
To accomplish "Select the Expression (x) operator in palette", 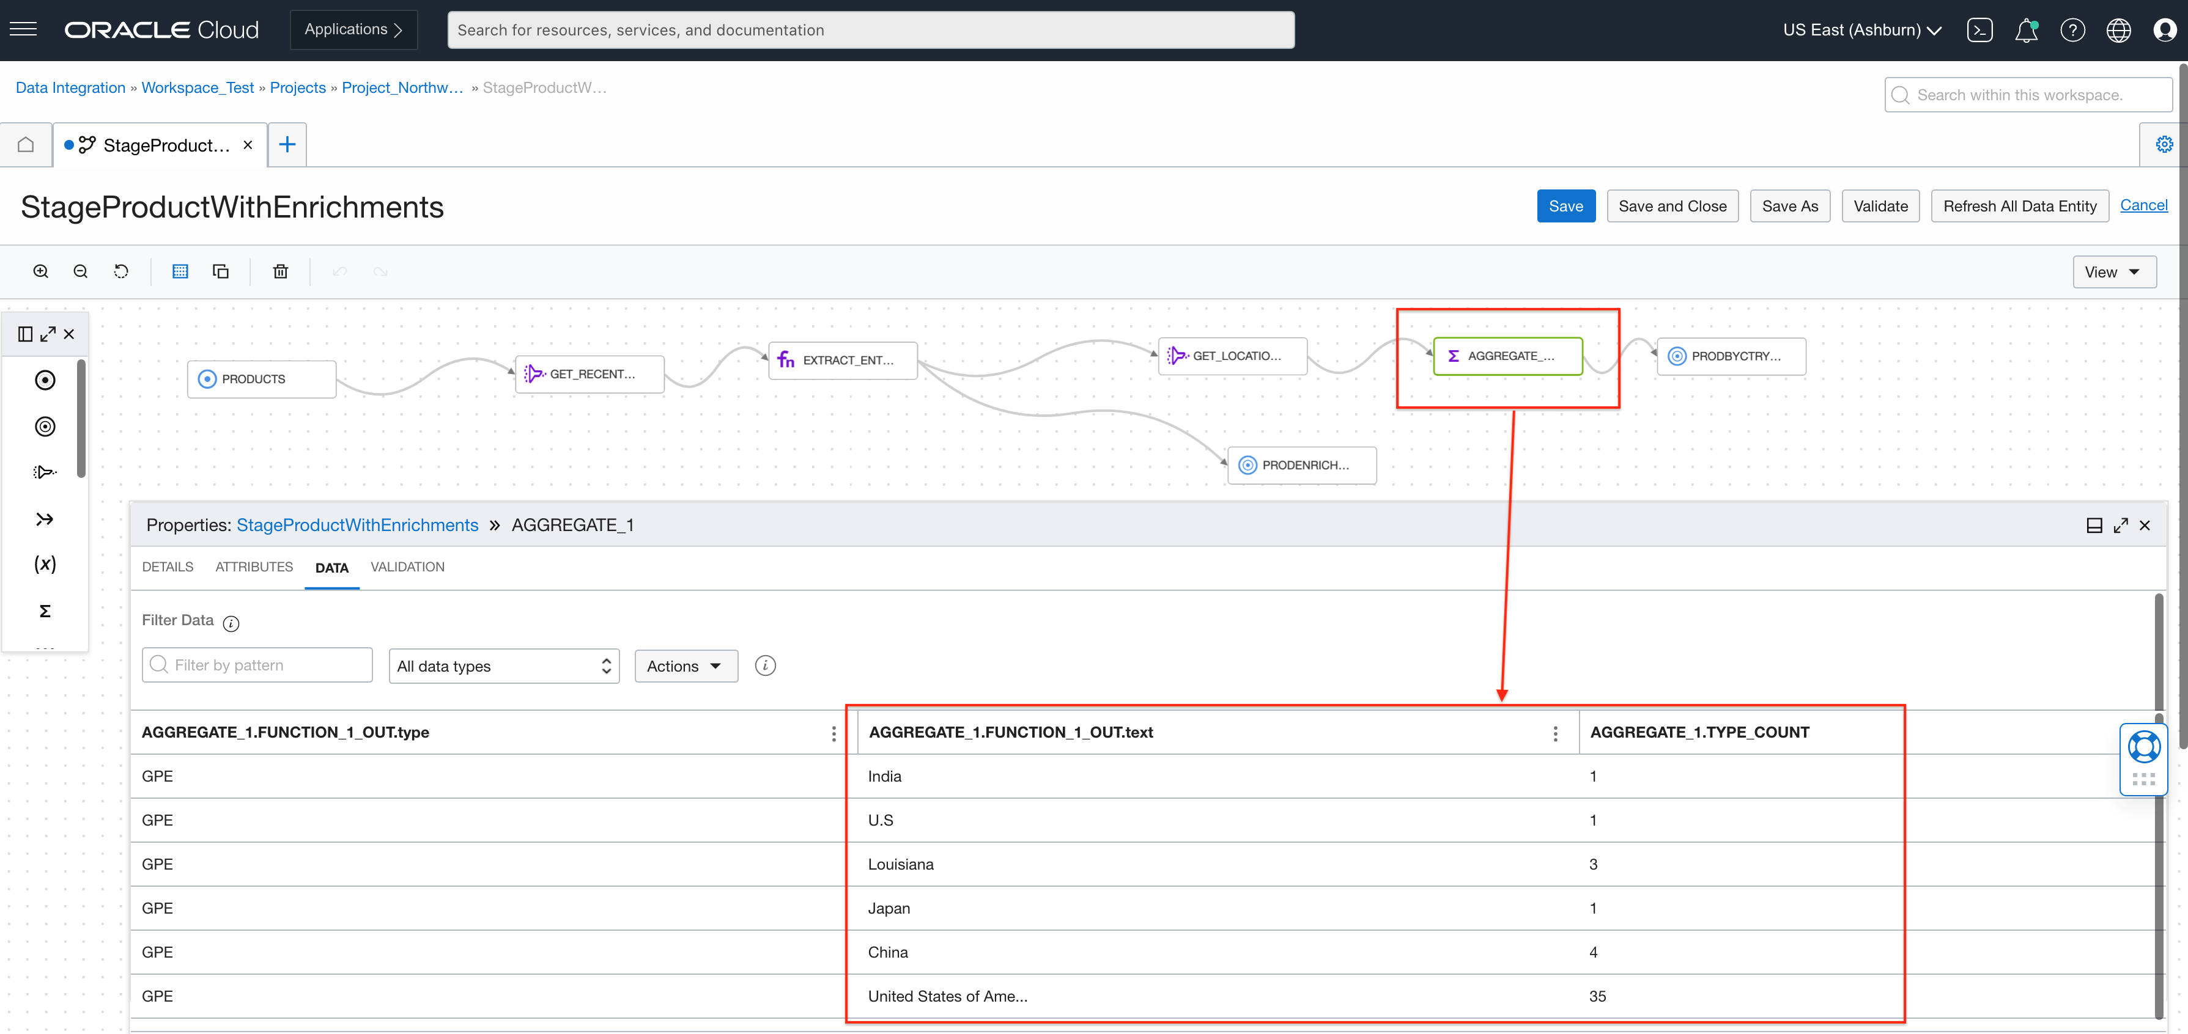I will [45, 563].
